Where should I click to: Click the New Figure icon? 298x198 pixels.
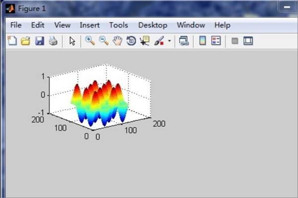click(x=12, y=41)
